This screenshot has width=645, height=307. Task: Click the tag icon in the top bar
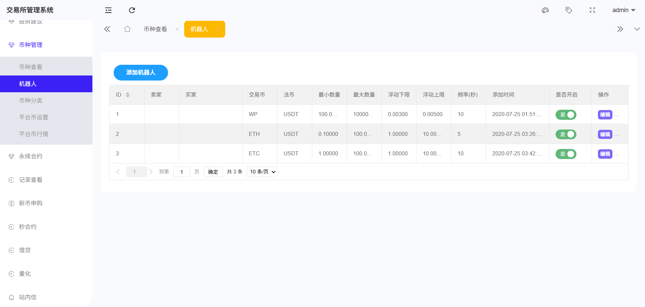(569, 10)
